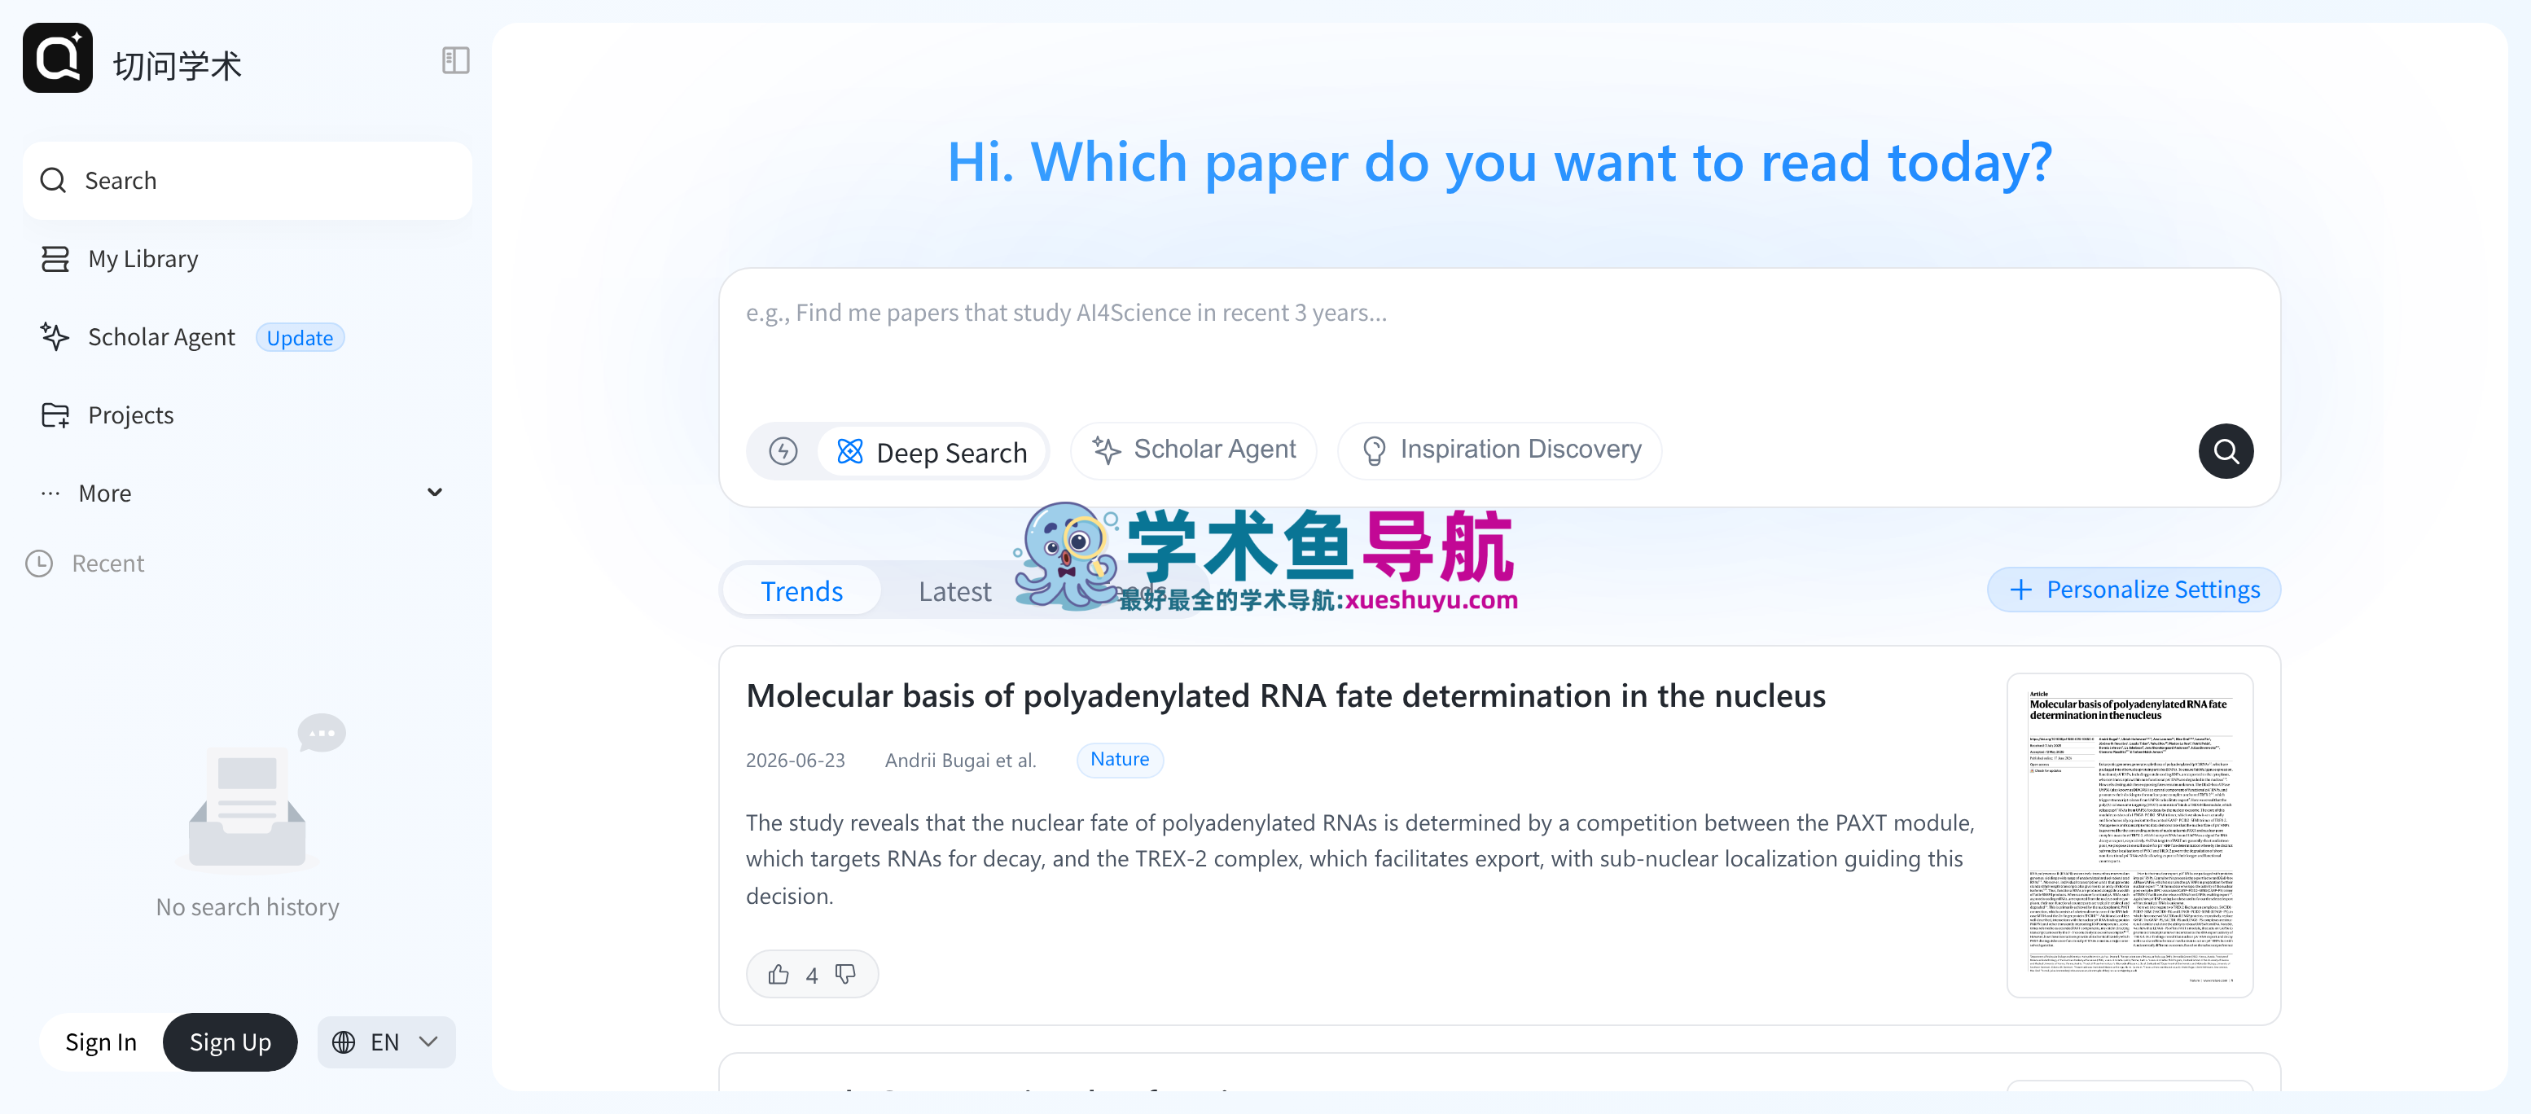
Task: Click the RNA paper summary text
Action: point(1360,858)
